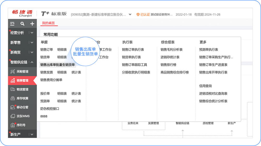Open 进销项税对比查询表

(213, 94)
